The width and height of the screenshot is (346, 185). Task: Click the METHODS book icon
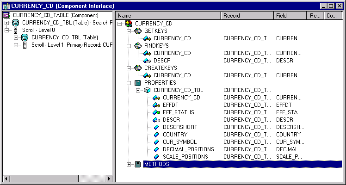tap(137, 164)
